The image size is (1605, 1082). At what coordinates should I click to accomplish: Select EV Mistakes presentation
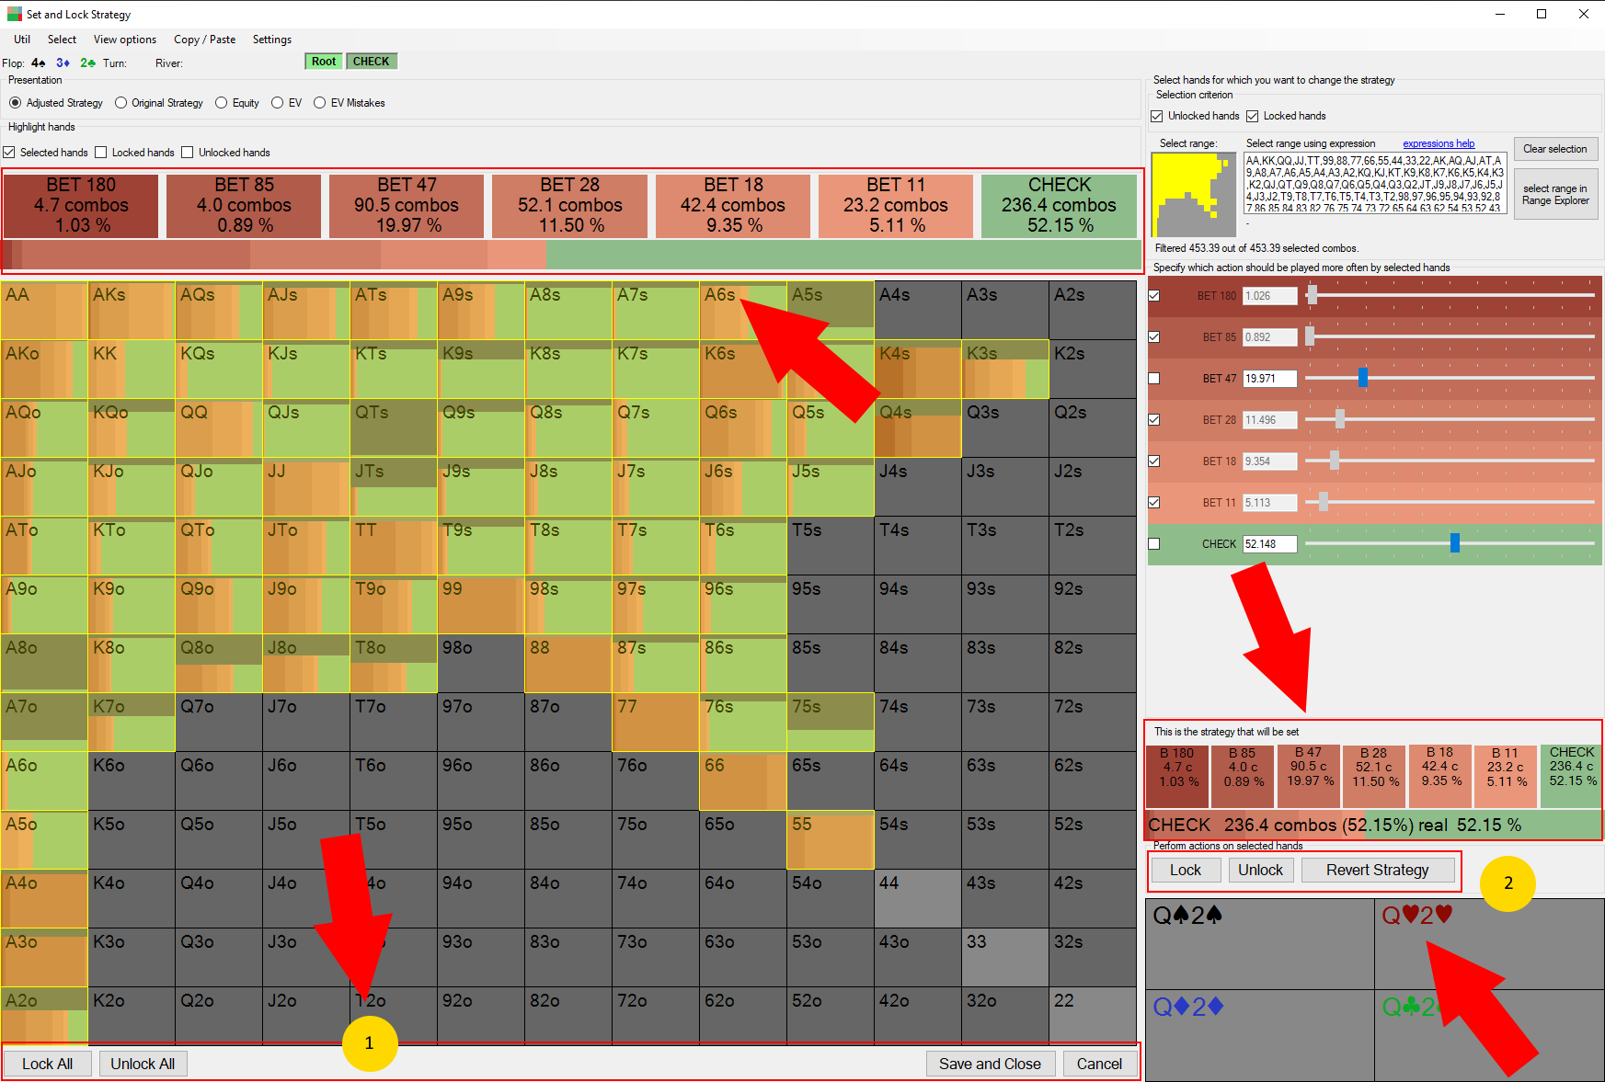click(350, 103)
